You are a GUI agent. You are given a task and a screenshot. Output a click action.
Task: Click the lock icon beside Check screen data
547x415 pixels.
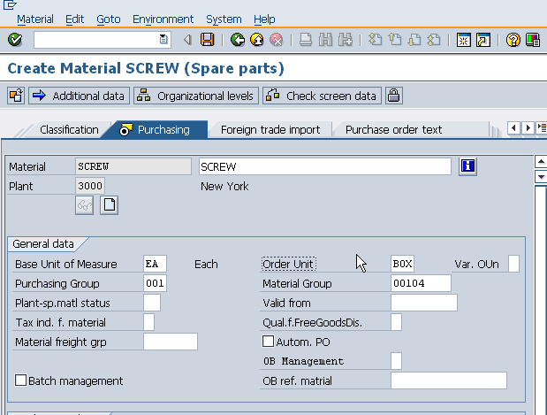[393, 96]
